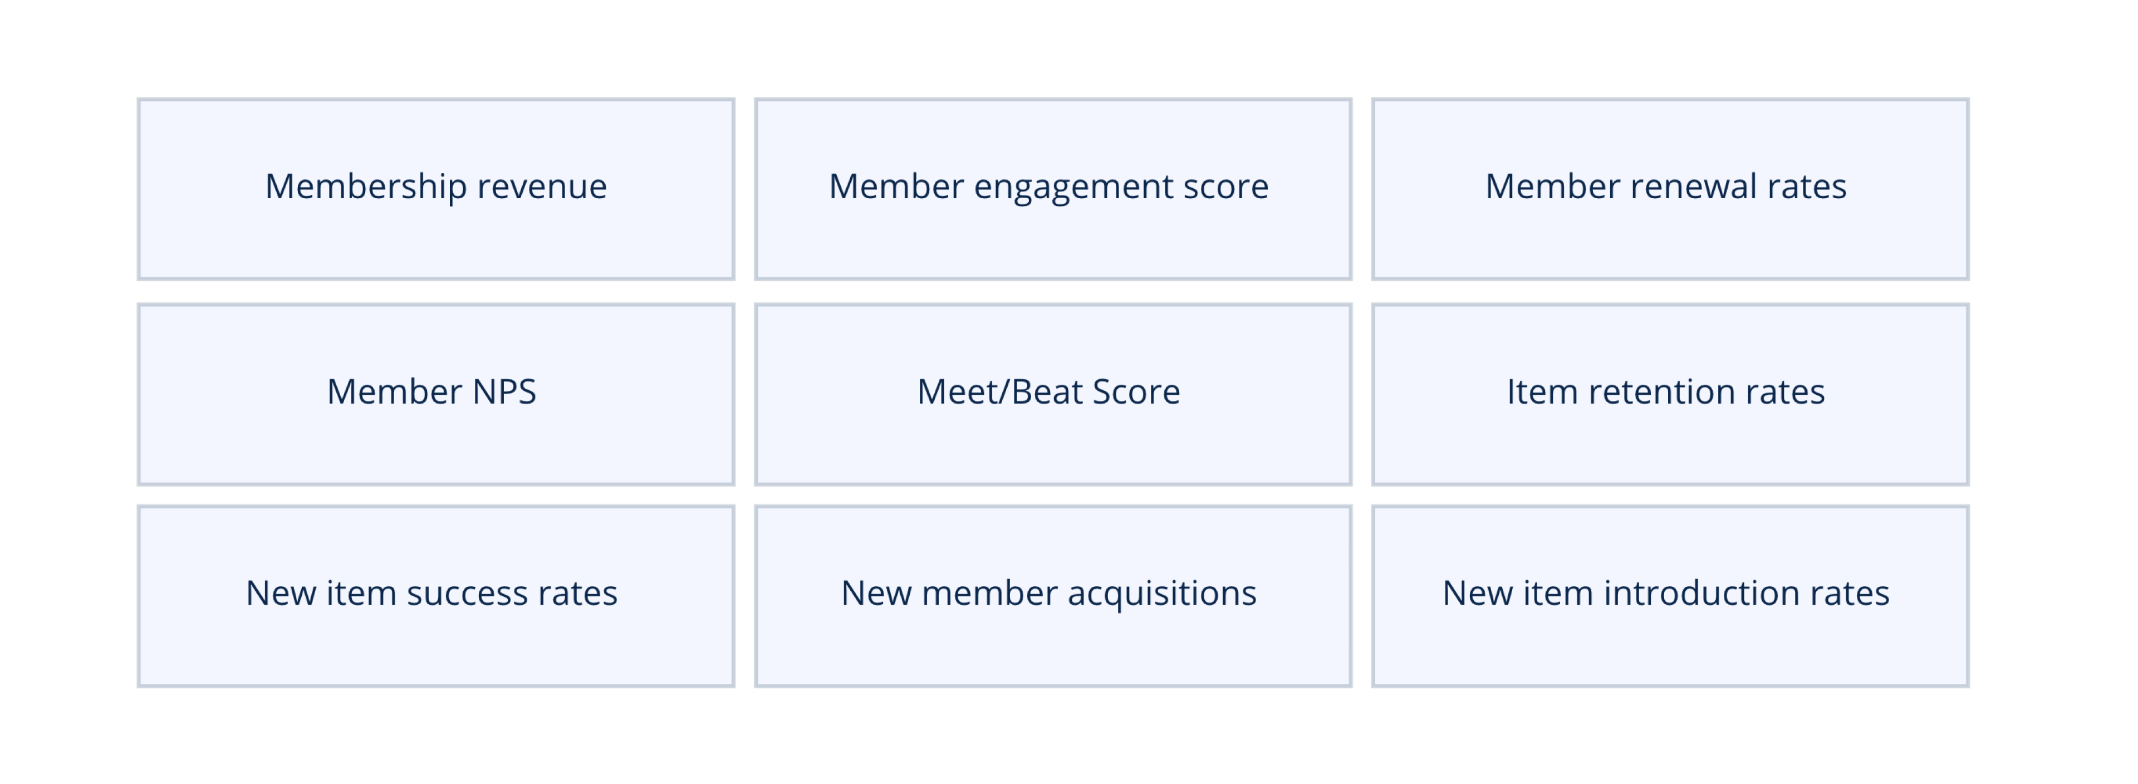Click the 'Item retention rates' text
The image size is (2138, 784).
coord(1666,391)
